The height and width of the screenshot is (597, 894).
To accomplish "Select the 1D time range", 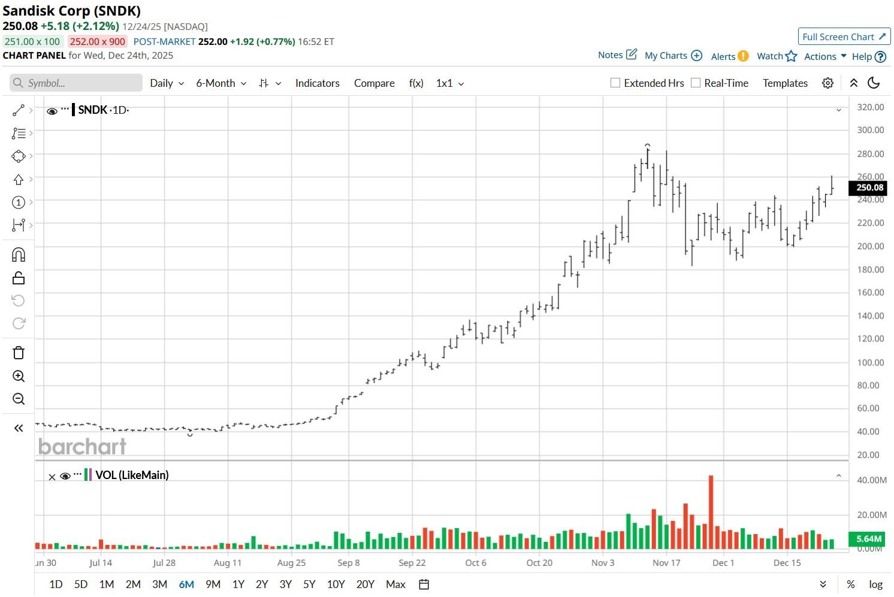I will point(56,584).
